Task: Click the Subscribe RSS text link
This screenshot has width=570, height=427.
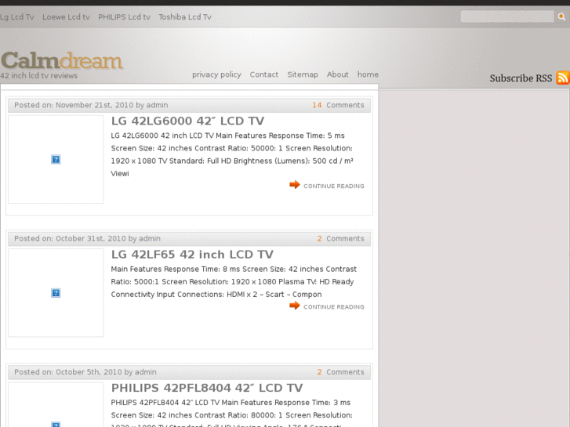Action: (x=521, y=78)
